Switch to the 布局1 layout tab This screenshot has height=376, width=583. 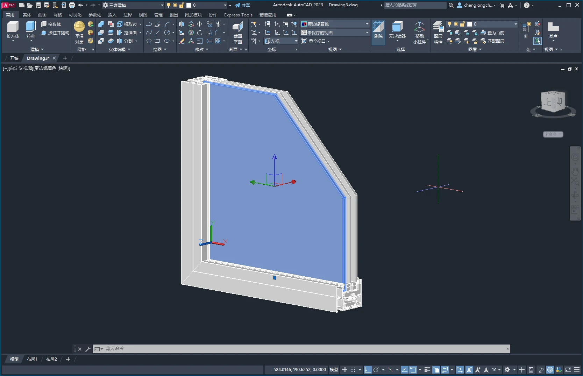(x=32, y=359)
